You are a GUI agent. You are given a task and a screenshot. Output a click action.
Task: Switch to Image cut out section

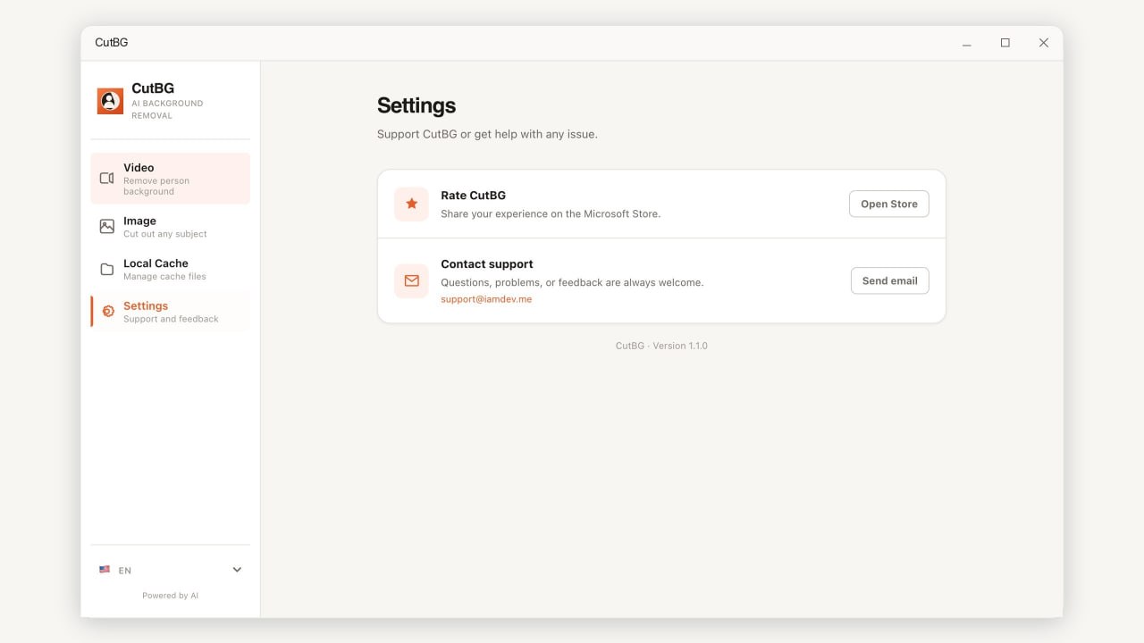coord(170,227)
